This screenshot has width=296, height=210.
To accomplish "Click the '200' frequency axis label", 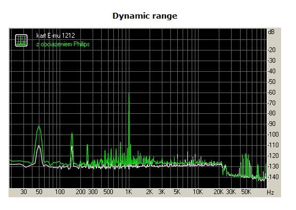I will coord(80,192).
